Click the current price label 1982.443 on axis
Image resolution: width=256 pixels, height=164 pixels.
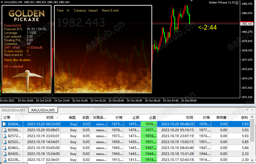[247, 24]
